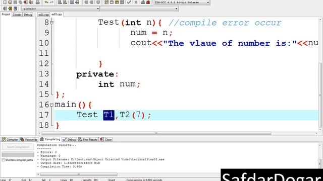This screenshot has width=323, height=181.
Task: Click the blue bookmark icon in second toolbar row
Action: point(15,9)
